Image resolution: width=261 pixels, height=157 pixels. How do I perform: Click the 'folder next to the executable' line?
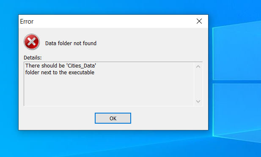pos(60,73)
